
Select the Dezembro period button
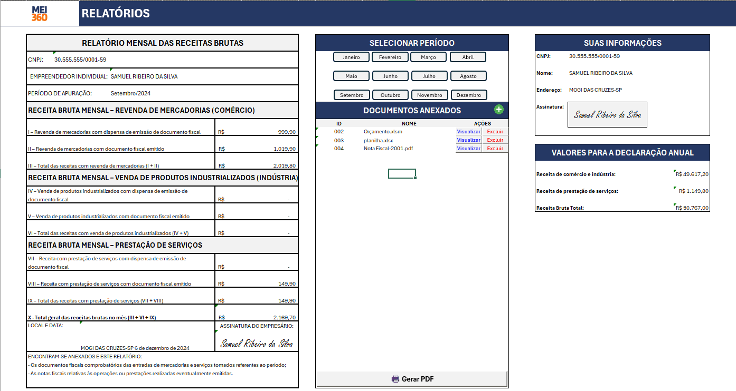tap(469, 95)
